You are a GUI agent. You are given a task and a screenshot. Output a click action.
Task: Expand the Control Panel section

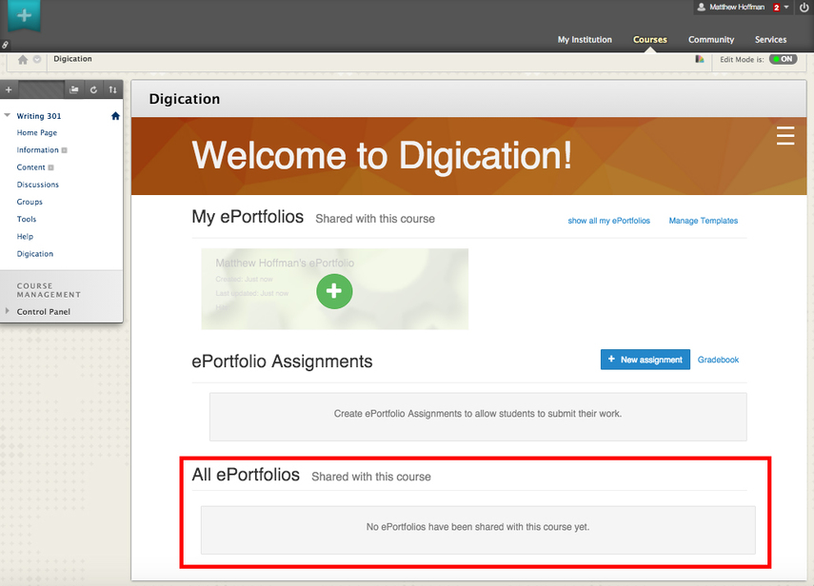click(x=7, y=311)
